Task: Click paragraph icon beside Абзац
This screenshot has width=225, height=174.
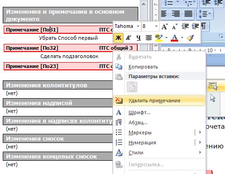Action: tap(118, 122)
